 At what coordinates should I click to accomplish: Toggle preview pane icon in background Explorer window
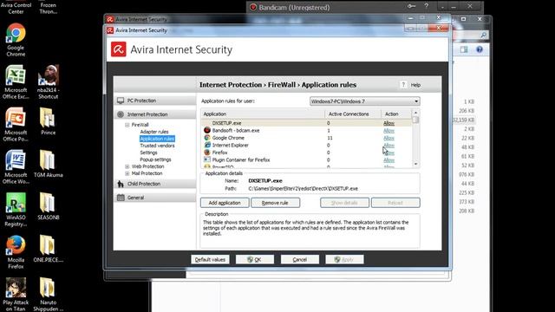[464, 49]
